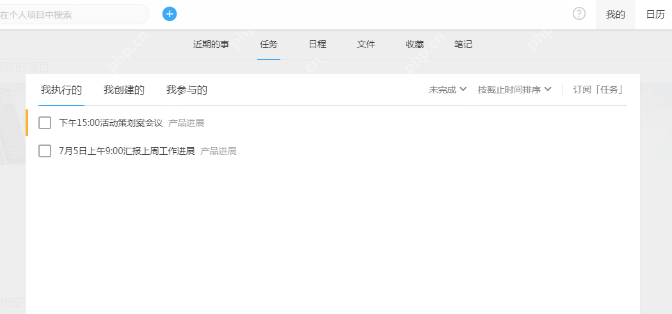Open the help question mark icon
The height and width of the screenshot is (314, 672).
(579, 13)
